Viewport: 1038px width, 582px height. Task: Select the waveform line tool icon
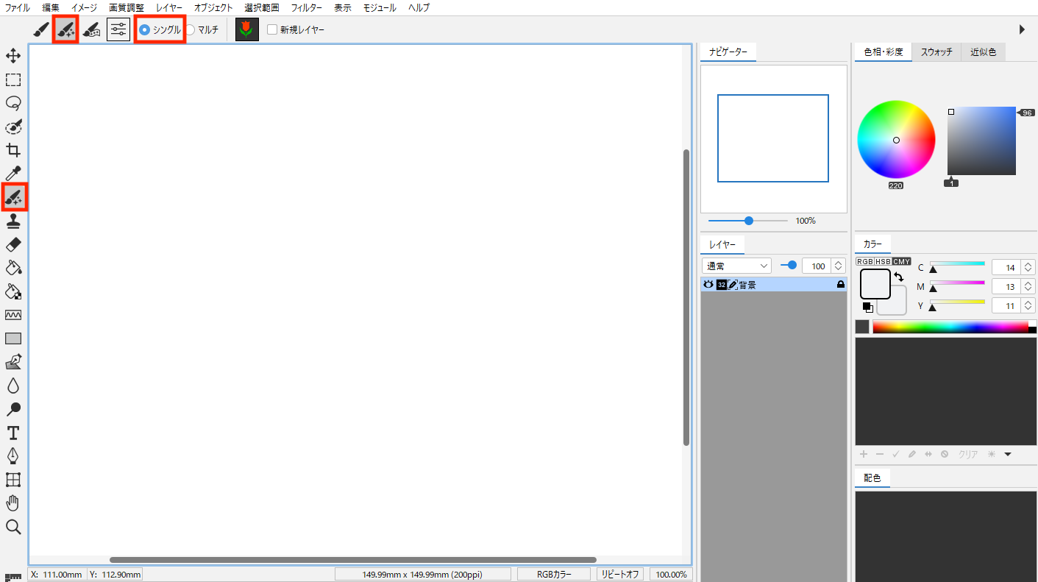(x=13, y=315)
